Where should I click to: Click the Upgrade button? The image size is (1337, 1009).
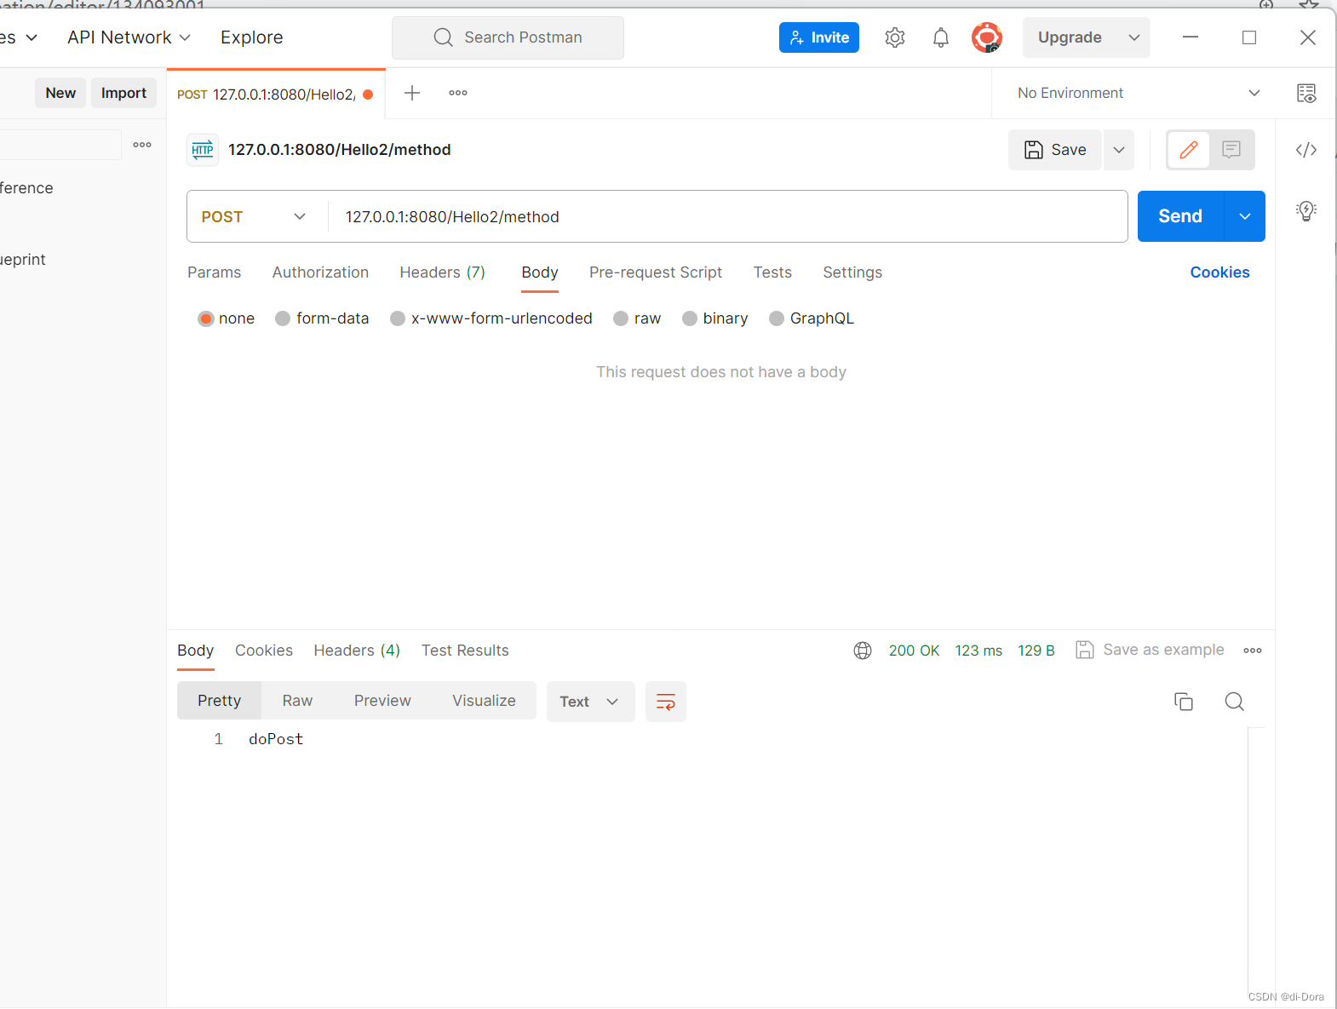1070,37
